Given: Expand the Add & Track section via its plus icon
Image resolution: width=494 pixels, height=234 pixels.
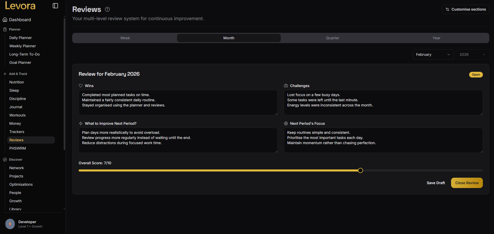Looking at the screenshot, I should (4, 74).
